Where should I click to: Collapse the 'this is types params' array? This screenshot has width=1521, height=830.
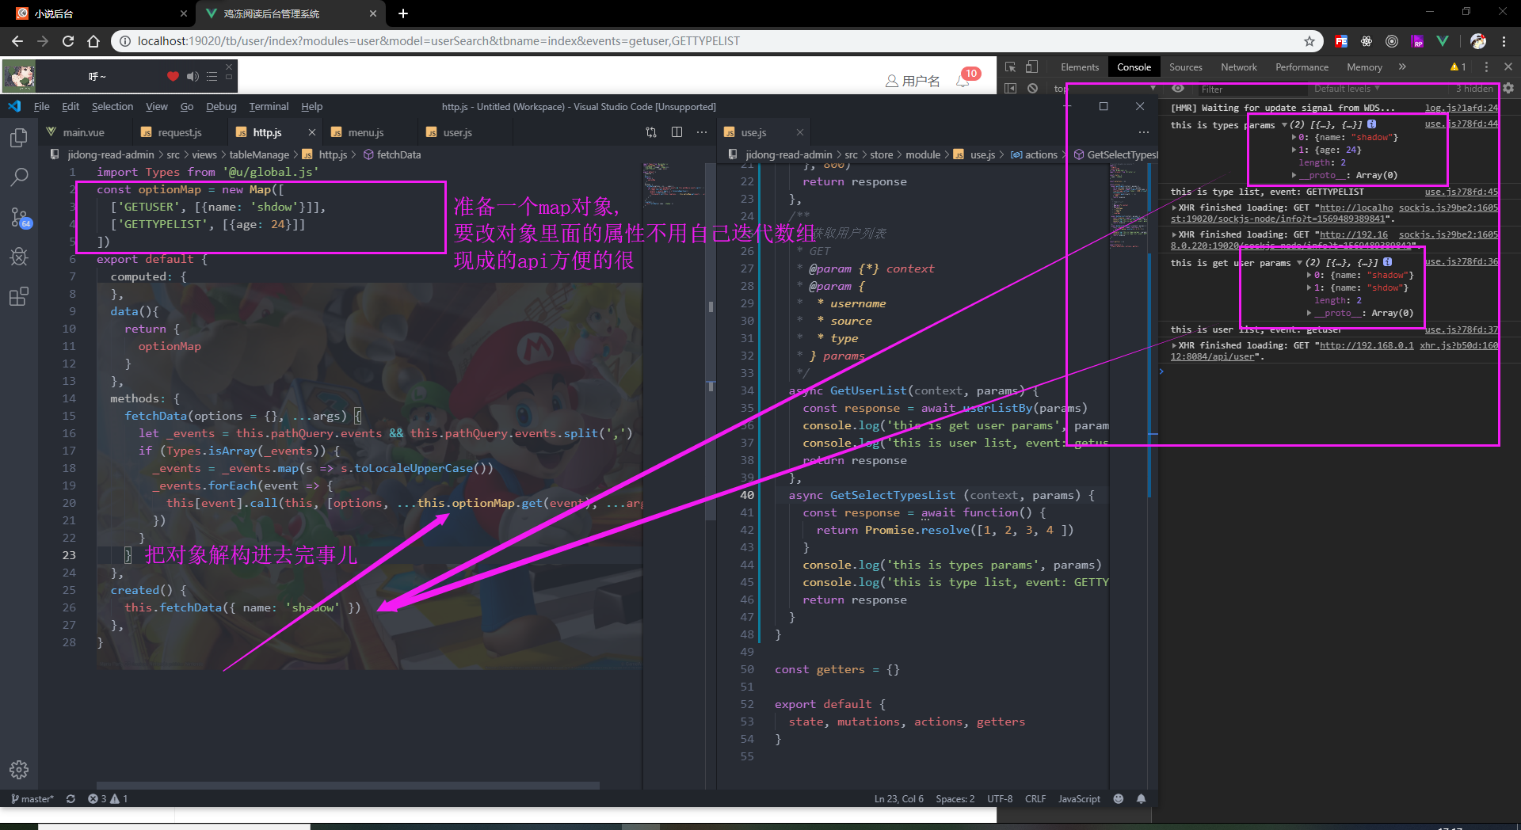pyautogui.click(x=1284, y=124)
